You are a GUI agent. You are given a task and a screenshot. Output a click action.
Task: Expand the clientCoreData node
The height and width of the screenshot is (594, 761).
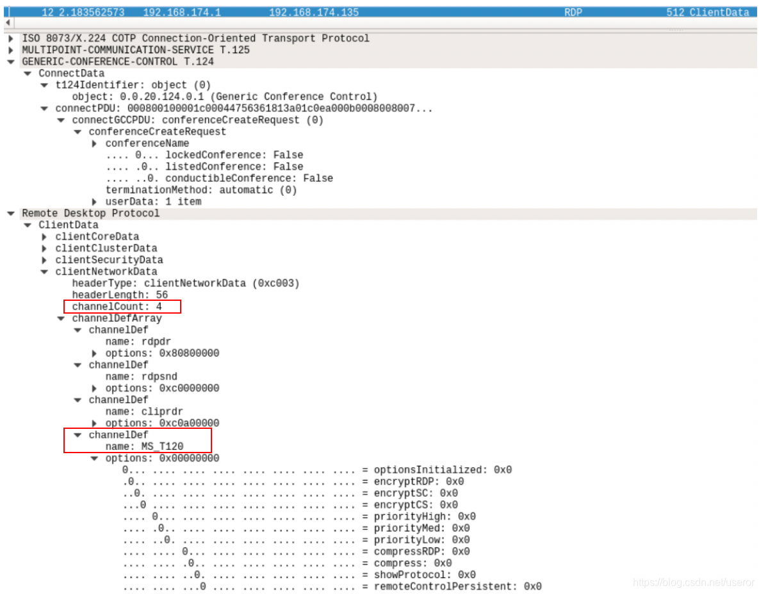point(44,237)
